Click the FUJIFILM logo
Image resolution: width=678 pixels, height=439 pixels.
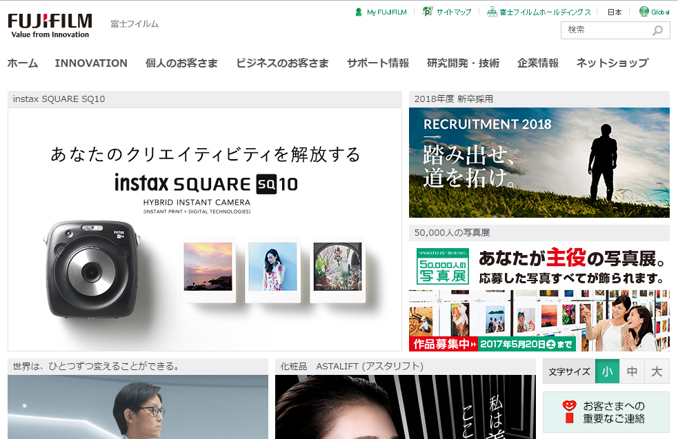tap(50, 26)
